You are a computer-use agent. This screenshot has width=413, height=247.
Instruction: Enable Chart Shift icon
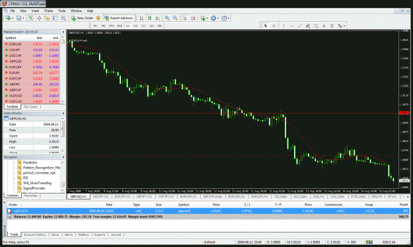[194, 18]
